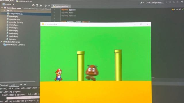Open the user account dropdown in toolbar
This screenshot has width=184, height=103.
pos(142,3)
